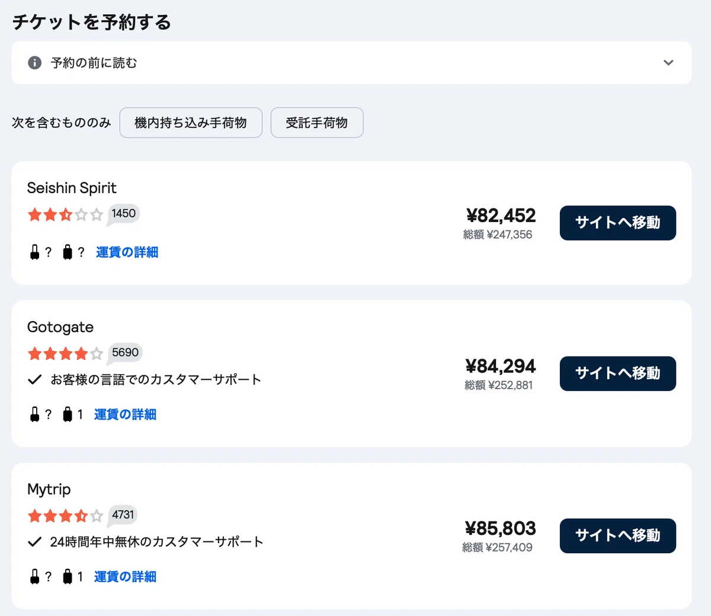Toggle the 受託手荷物 filter chip
Screen dimensions: 711x616
click(317, 123)
